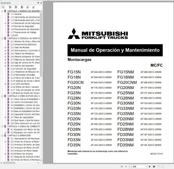The height and width of the screenshot is (169, 174).
Task: Go to the first page
Action: [x=122, y=166]
